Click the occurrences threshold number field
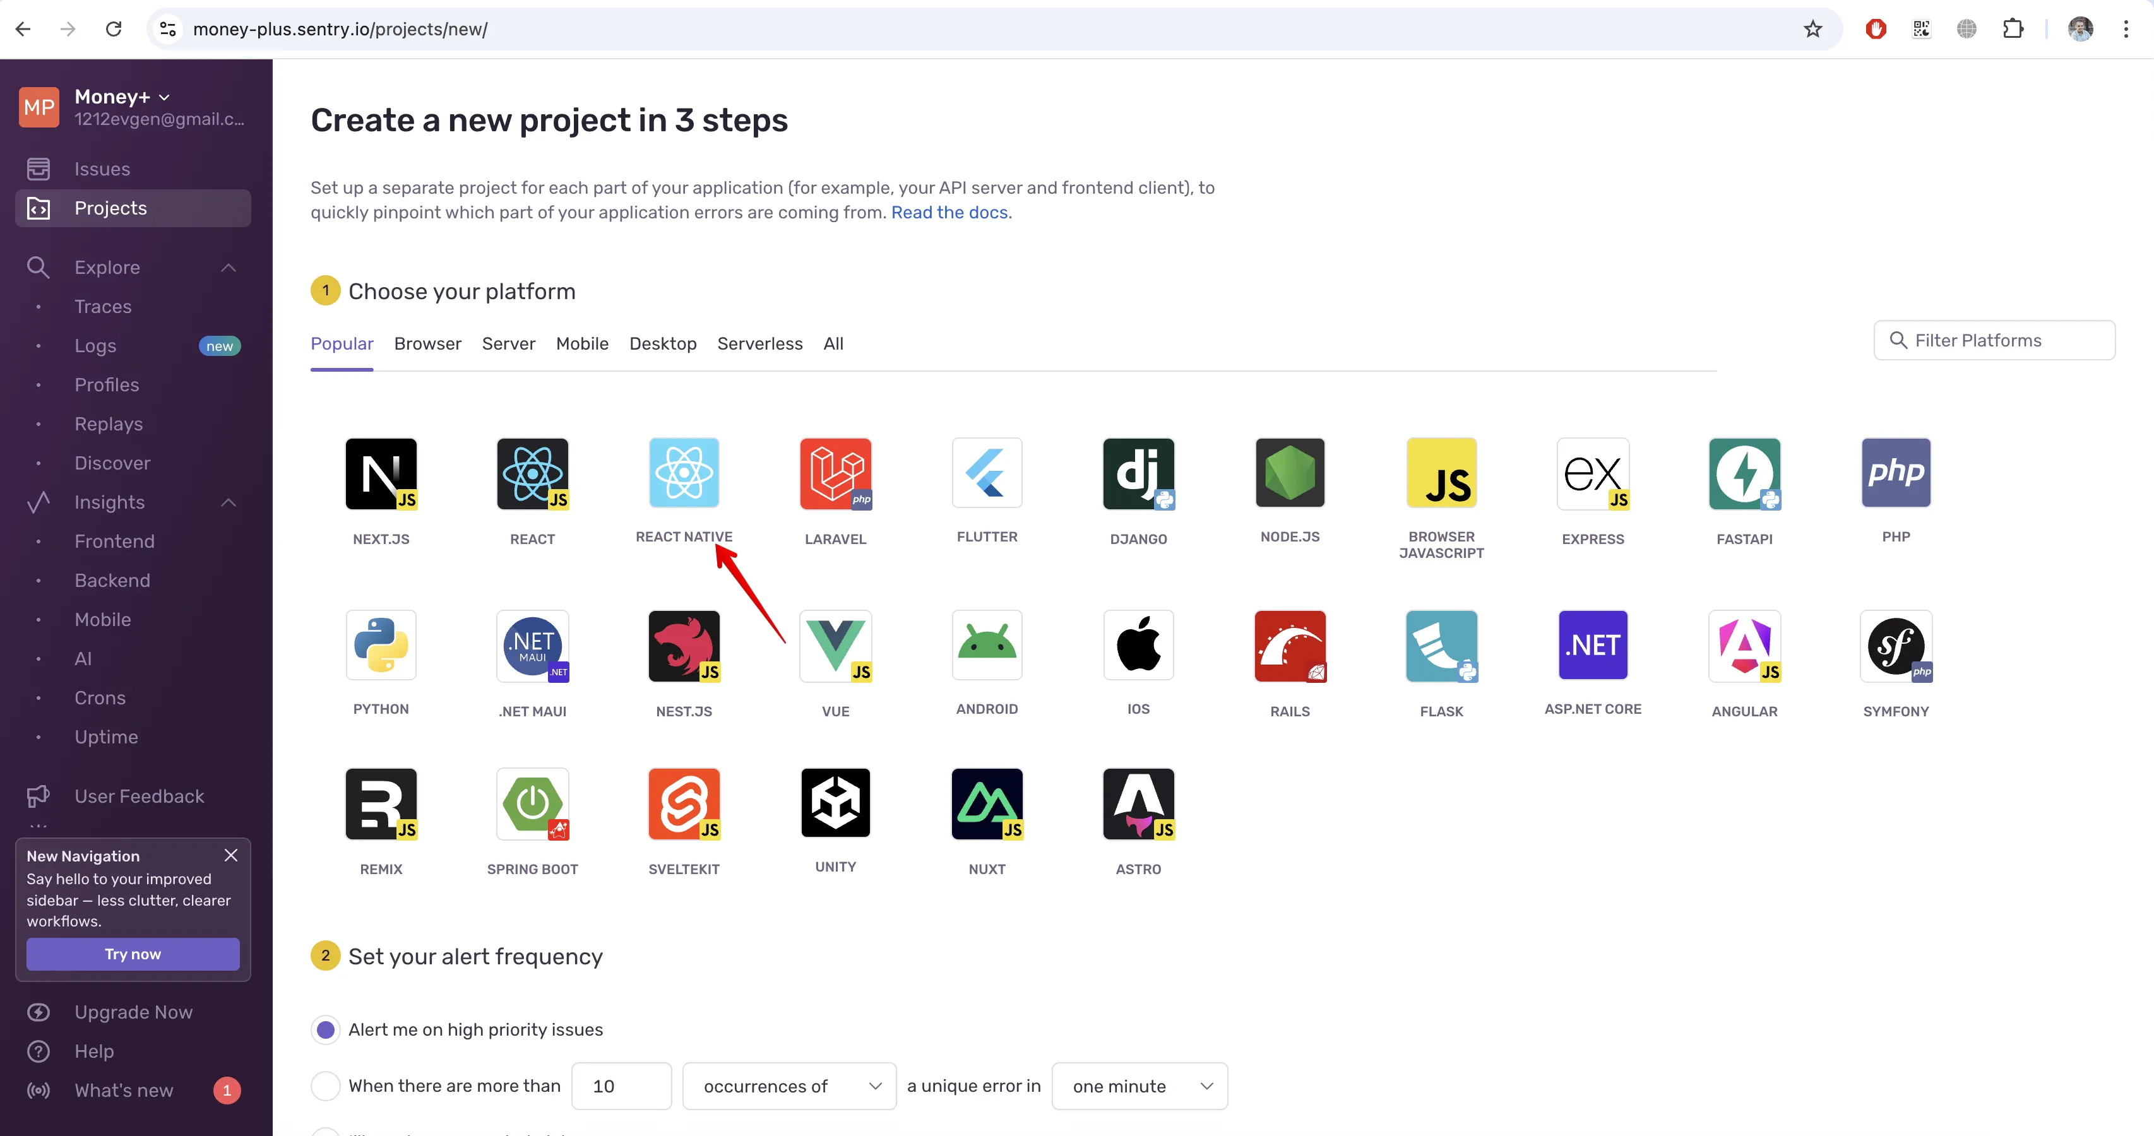This screenshot has width=2154, height=1136. tap(621, 1086)
